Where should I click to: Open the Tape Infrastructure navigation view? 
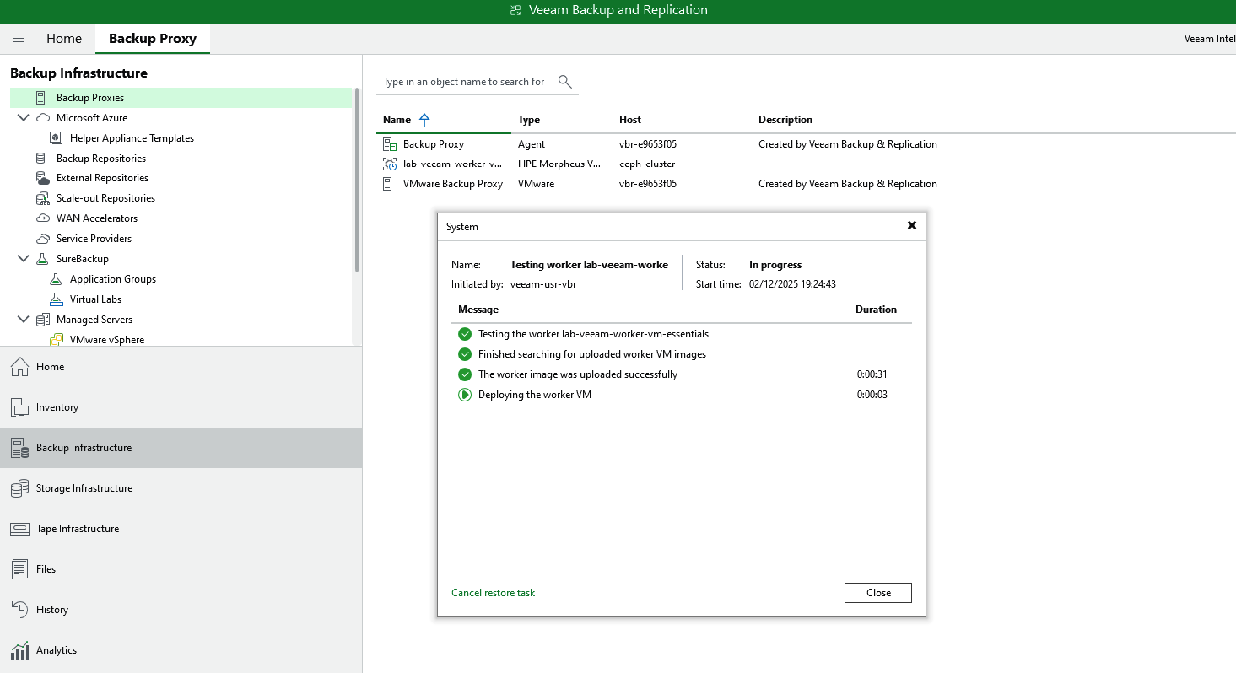point(181,529)
